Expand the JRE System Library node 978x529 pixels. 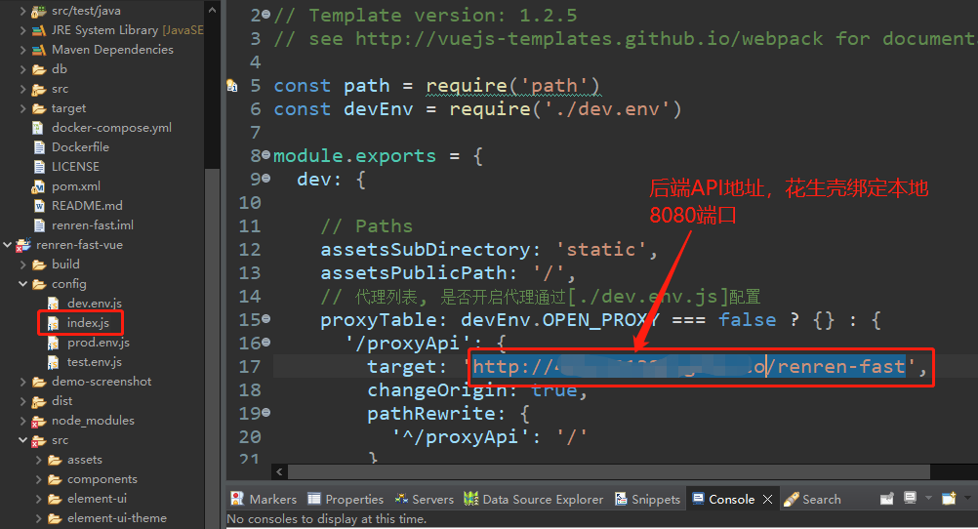tap(23, 30)
